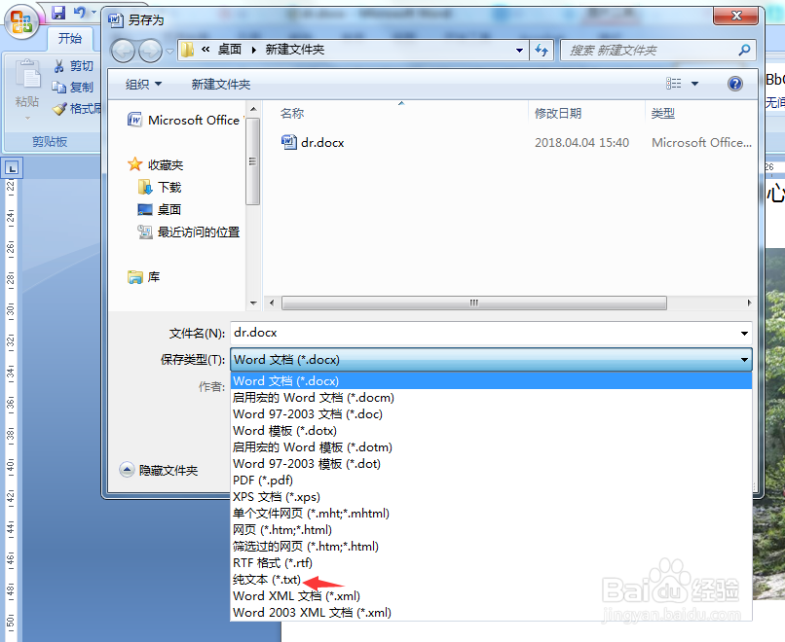Click the file list scroll right arrow
Viewport: 785px width, 642px height.
click(x=749, y=303)
